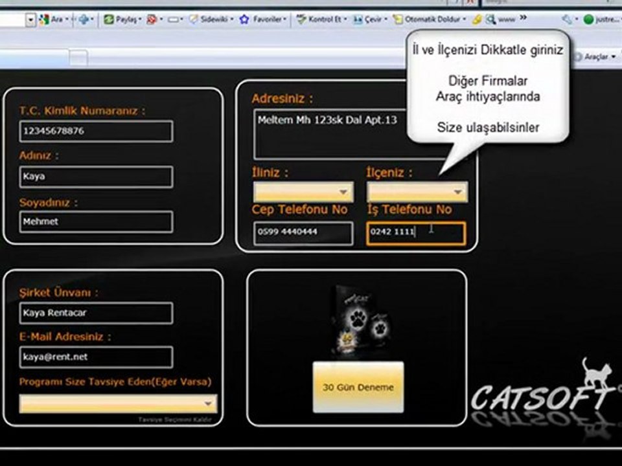Open the İlçeniz district dropdown
This screenshot has height=466, width=622.
pyautogui.click(x=417, y=192)
